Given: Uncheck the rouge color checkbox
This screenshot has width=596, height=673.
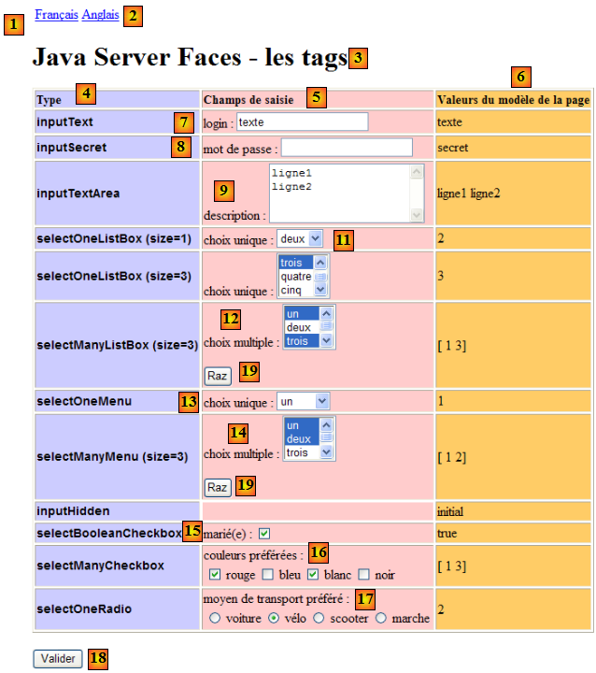Looking at the screenshot, I should pyautogui.click(x=216, y=574).
